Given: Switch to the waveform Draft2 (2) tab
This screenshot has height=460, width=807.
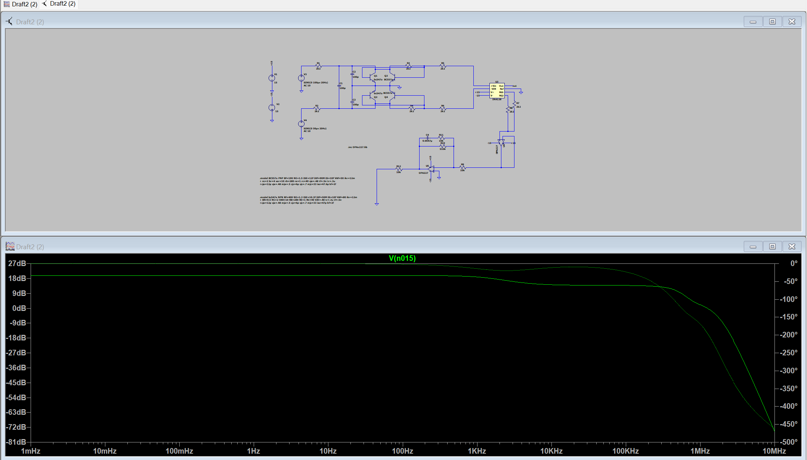Looking at the screenshot, I should point(21,4).
